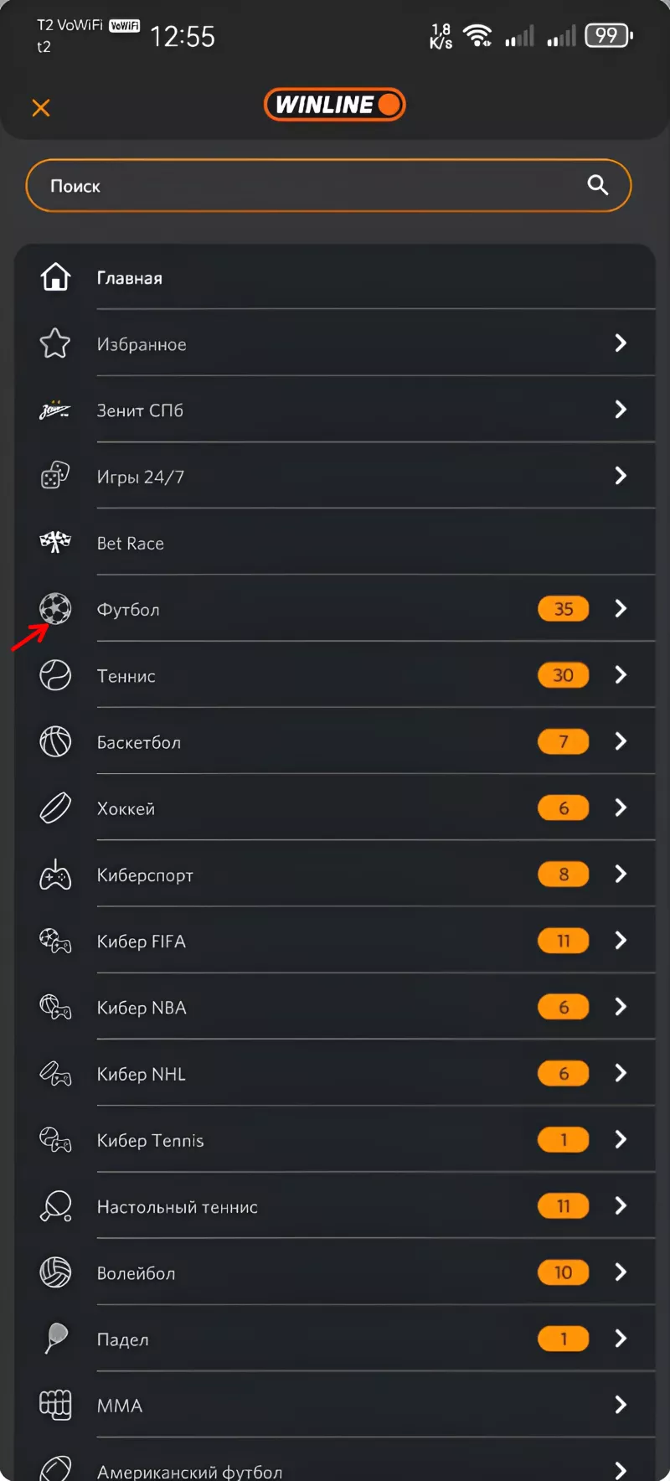Select the Падел menu entry
The width and height of the screenshot is (670, 1481).
[x=123, y=1339]
